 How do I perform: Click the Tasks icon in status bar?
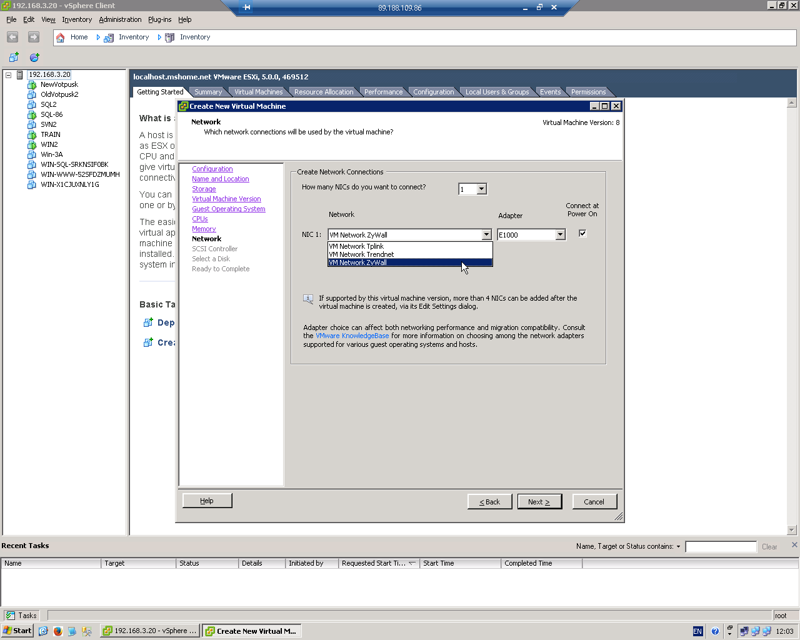(x=11, y=616)
